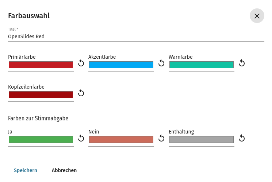This screenshot has width=272, height=182.
Task: Pick the gray Enthaltung vote color
Action: [x=202, y=140]
